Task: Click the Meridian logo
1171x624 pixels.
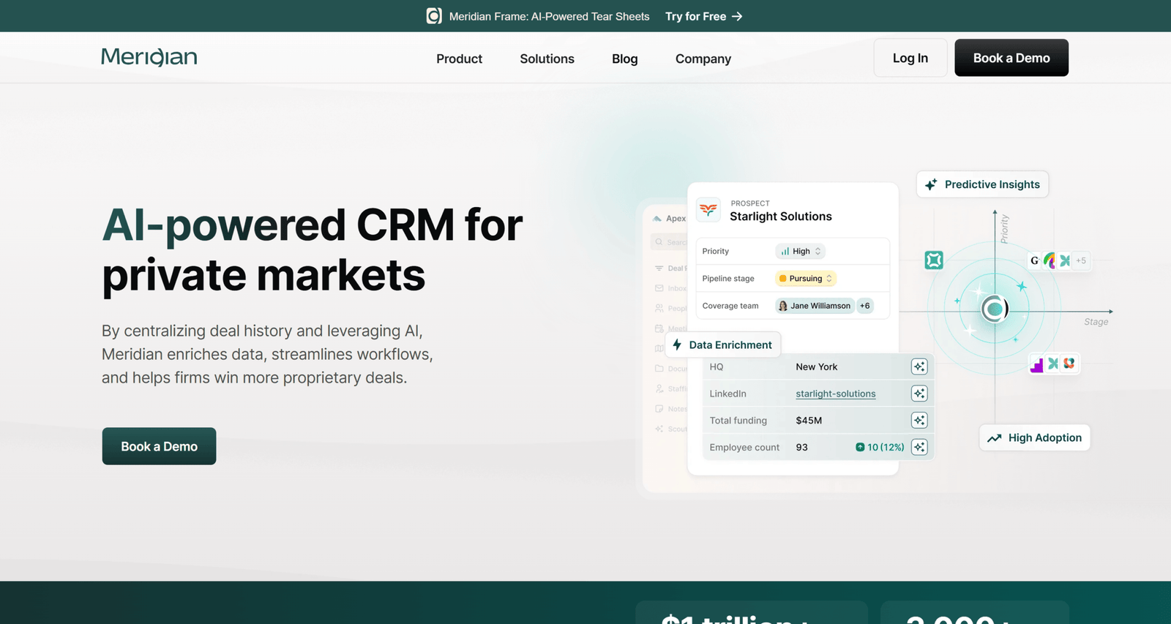Action: point(149,57)
